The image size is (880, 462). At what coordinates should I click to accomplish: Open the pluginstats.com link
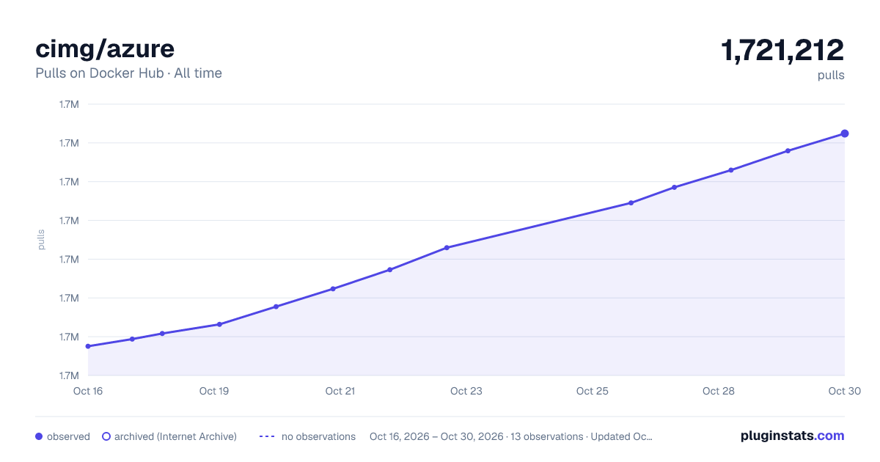(792, 436)
